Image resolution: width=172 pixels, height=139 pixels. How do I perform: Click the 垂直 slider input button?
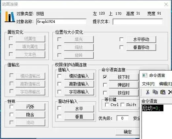(79, 117)
